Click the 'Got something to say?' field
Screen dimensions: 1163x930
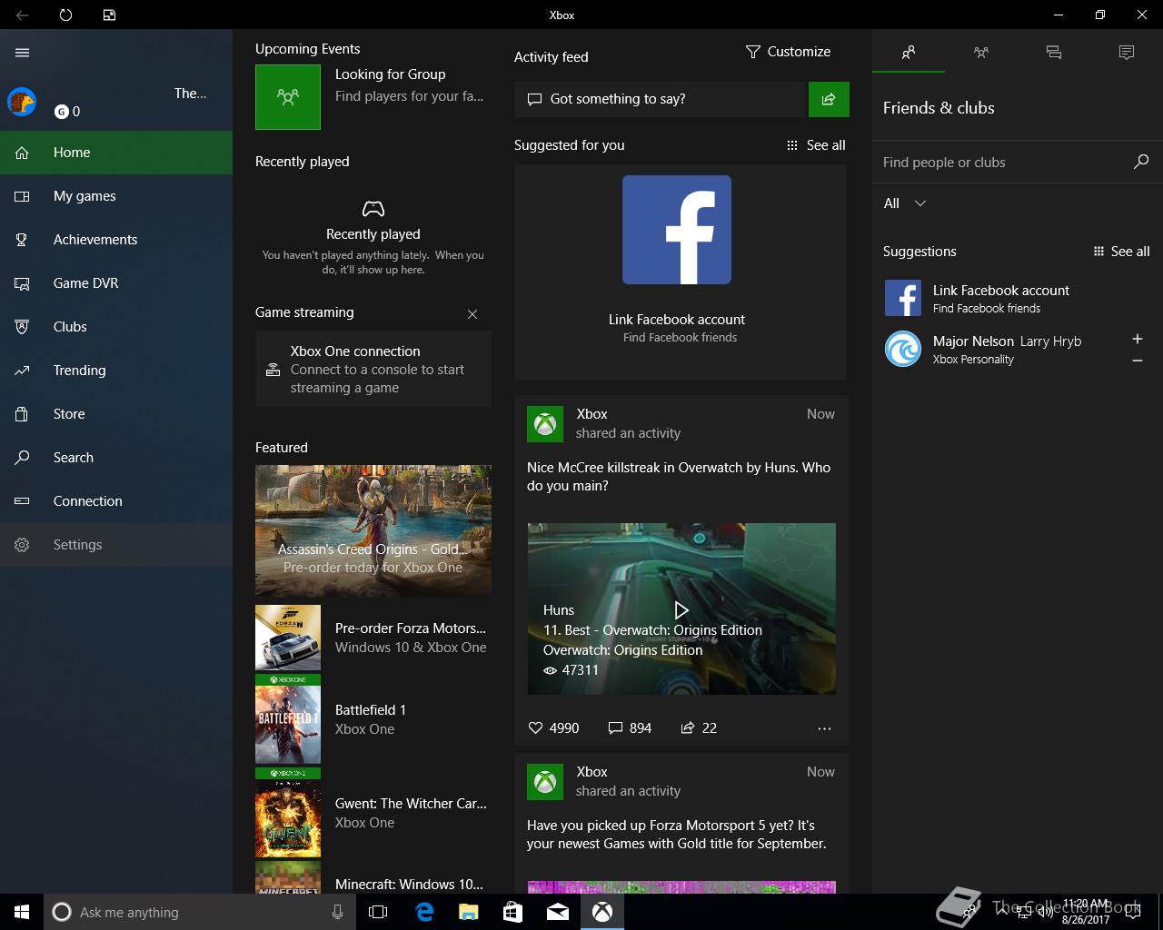pos(660,99)
